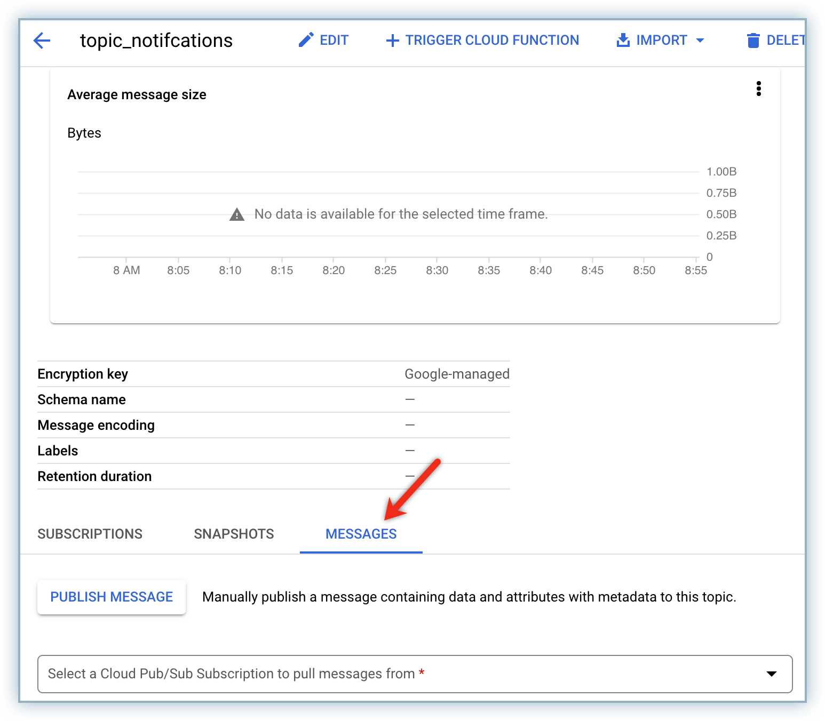Click the TRIGGER CLOUD FUNCTION label
The width and height of the screenshot is (825, 721).
(x=491, y=40)
